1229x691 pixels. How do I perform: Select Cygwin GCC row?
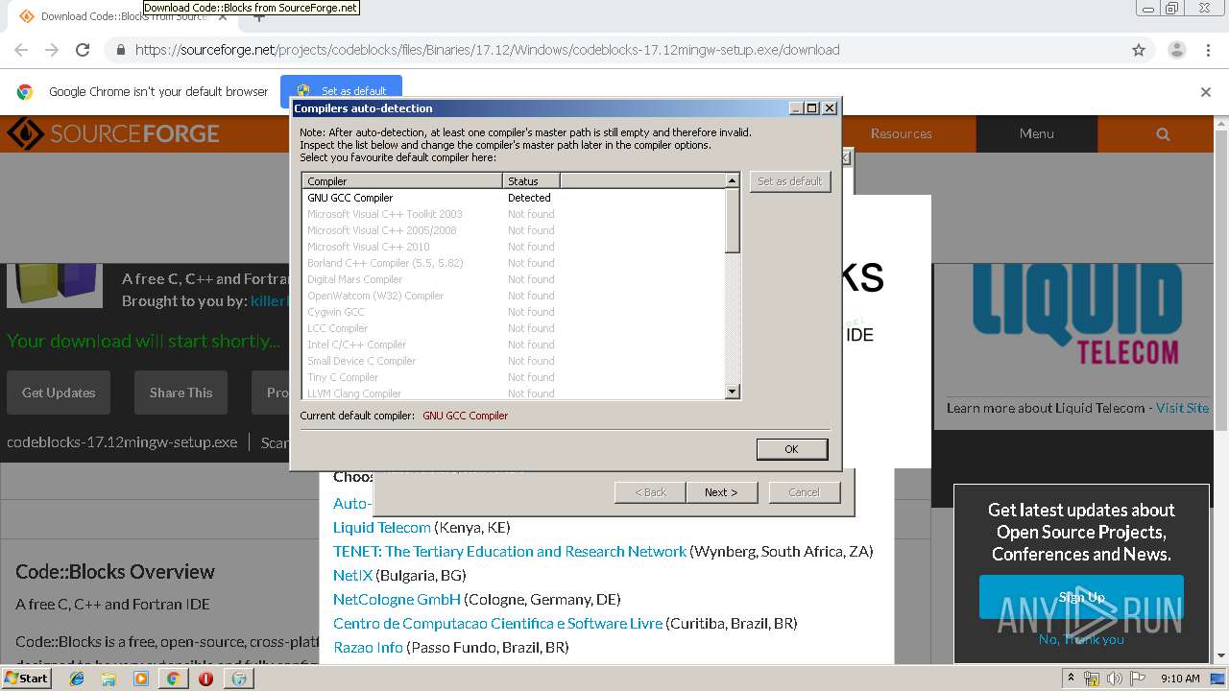click(x=515, y=312)
